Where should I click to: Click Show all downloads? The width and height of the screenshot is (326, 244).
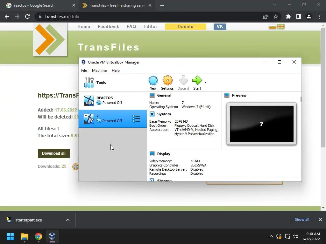point(302,220)
